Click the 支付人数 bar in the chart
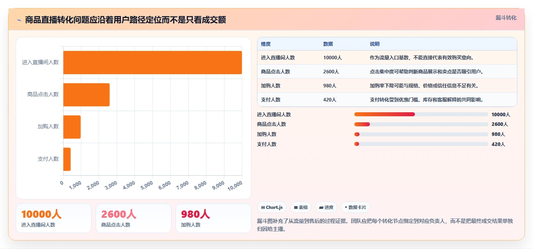This screenshot has height=249, width=533. click(67, 159)
